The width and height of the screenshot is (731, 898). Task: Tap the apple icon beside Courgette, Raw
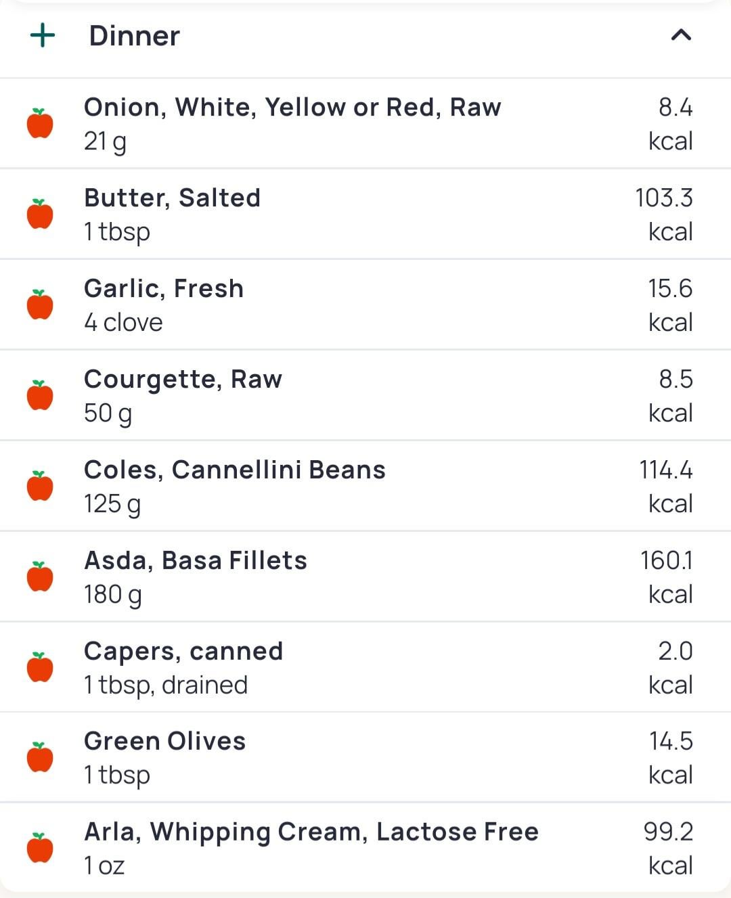pos(40,395)
